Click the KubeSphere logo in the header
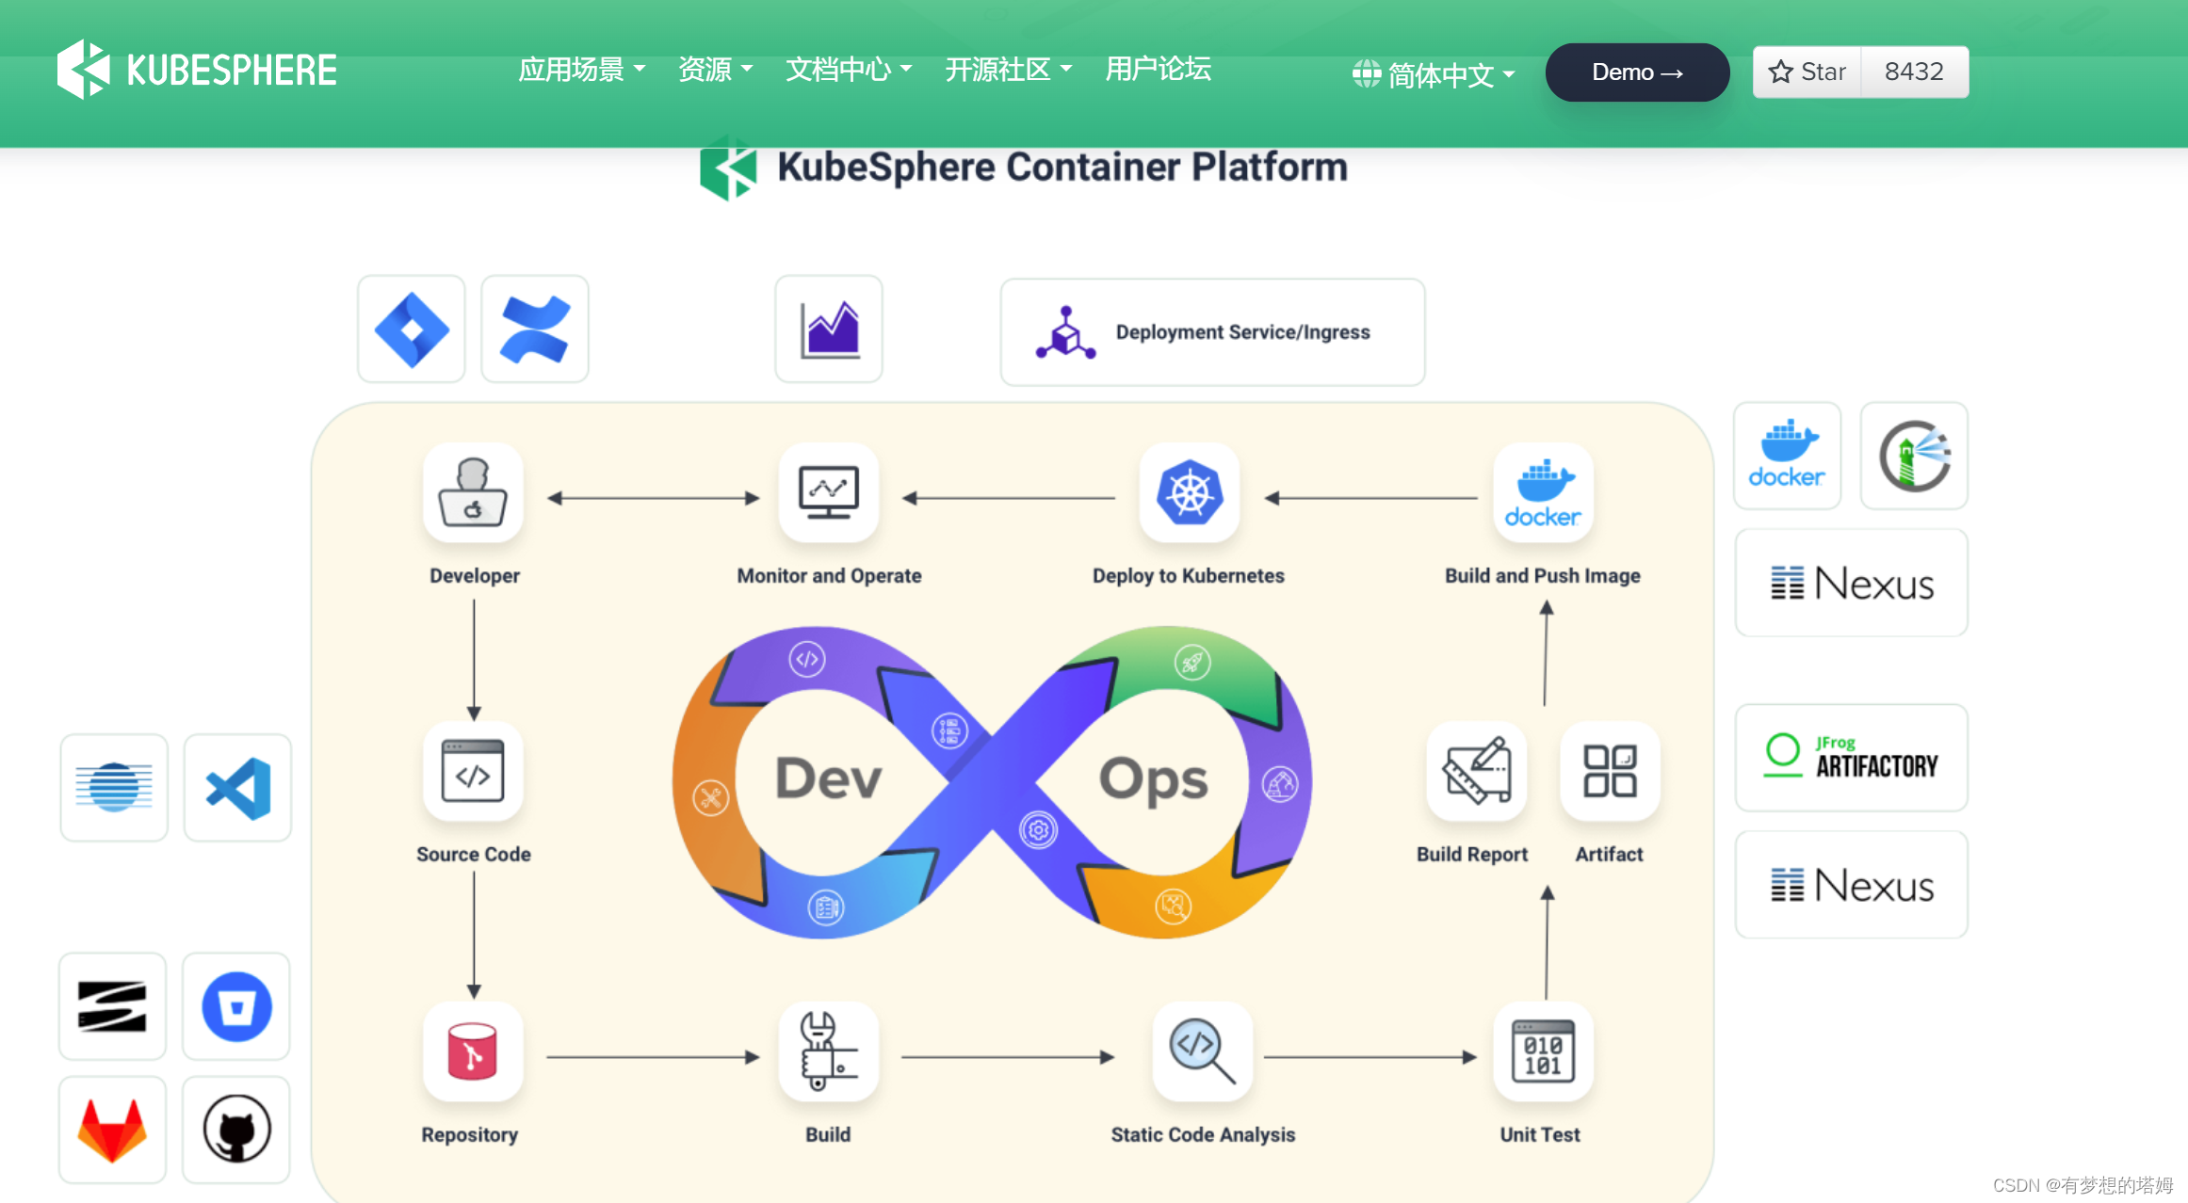 pyautogui.click(x=197, y=70)
